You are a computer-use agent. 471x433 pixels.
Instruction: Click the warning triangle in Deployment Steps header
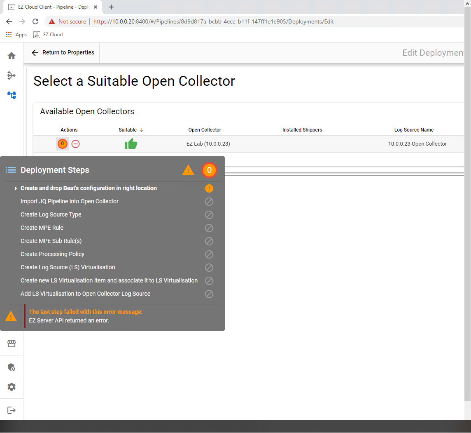[188, 170]
